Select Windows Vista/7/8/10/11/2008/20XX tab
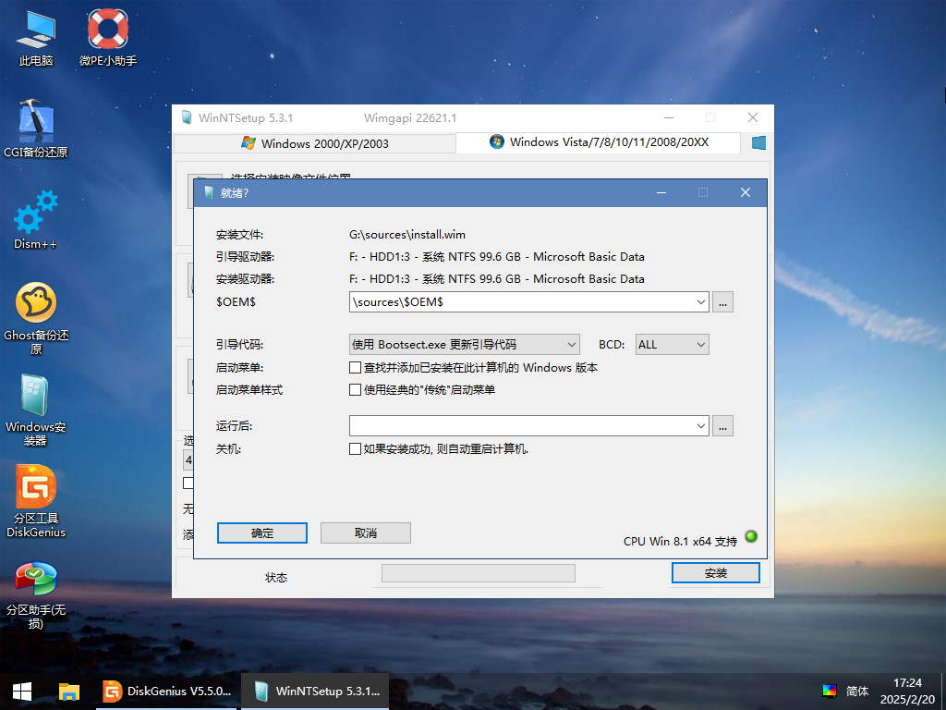Screen dimensions: 946x710 point(599,142)
